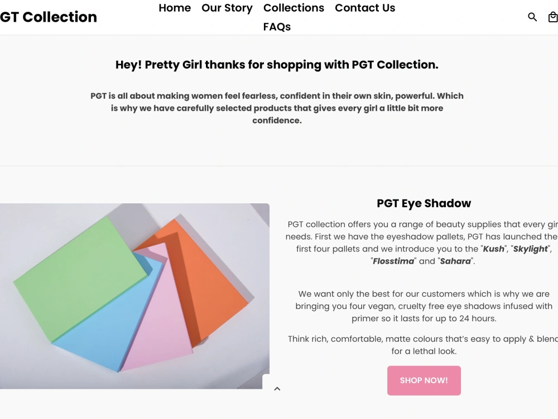The height and width of the screenshot is (419, 558).
Task: Open the Our Story page
Action: click(227, 8)
